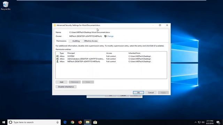
Task: Click the greyed View button
Action: click(x=88, y=82)
